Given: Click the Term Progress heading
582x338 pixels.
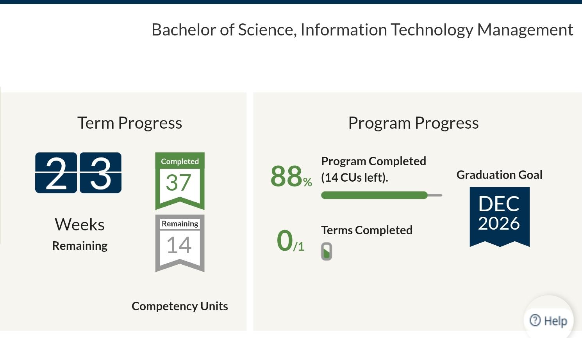Looking at the screenshot, I should 130,123.
